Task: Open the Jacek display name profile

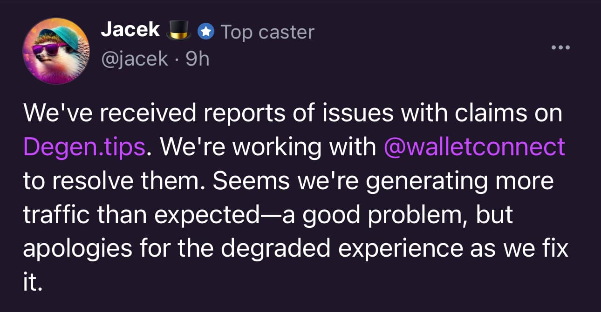Action: click(130, 31)
